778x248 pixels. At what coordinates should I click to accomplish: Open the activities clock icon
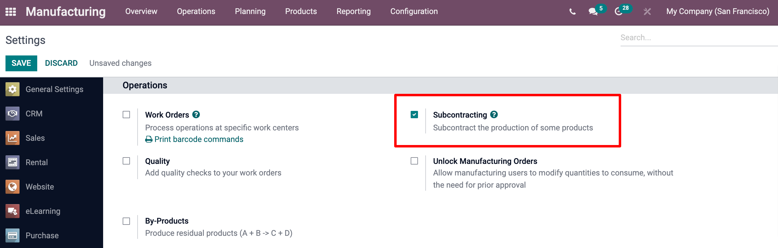click(x=618, y=12)
